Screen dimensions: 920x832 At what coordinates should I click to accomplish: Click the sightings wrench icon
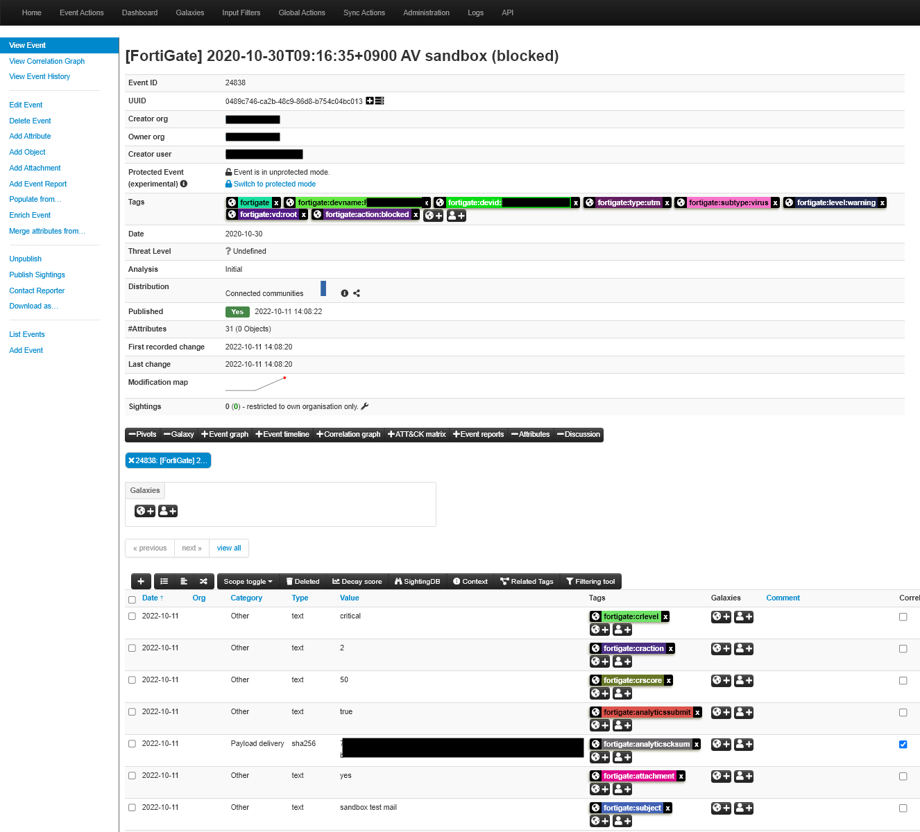(365, 406)
